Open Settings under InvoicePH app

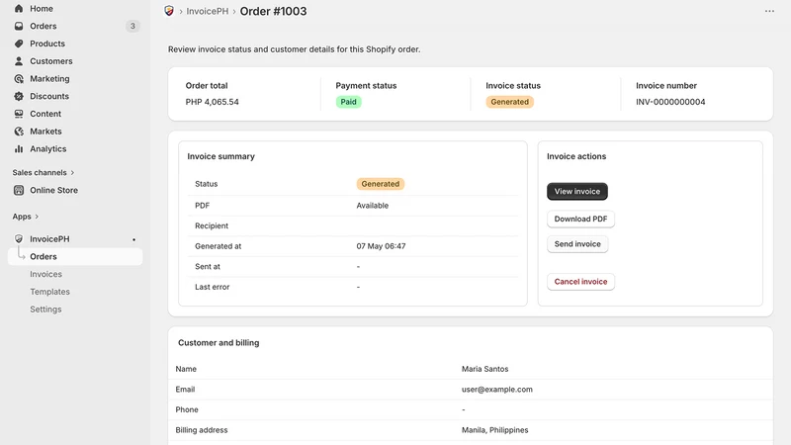(45, 310)
